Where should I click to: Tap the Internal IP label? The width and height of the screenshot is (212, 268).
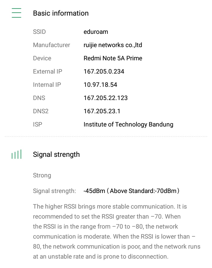coord(47,85)
